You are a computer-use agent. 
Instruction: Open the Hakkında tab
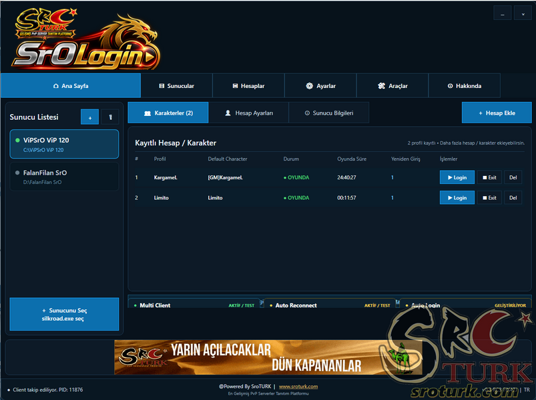[464, 85]
